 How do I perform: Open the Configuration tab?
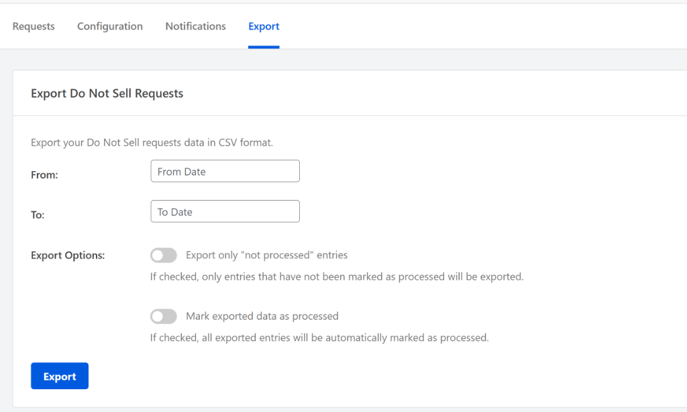coord(109,26)
